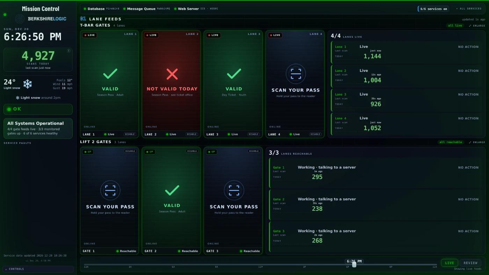The width and height of the screenshot is (489, 275).
Task: Click the OK status button
Action: 38,109
